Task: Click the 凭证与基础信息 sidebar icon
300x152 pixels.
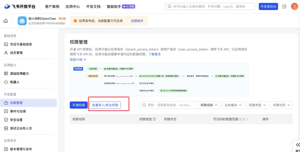Action: 6,44
